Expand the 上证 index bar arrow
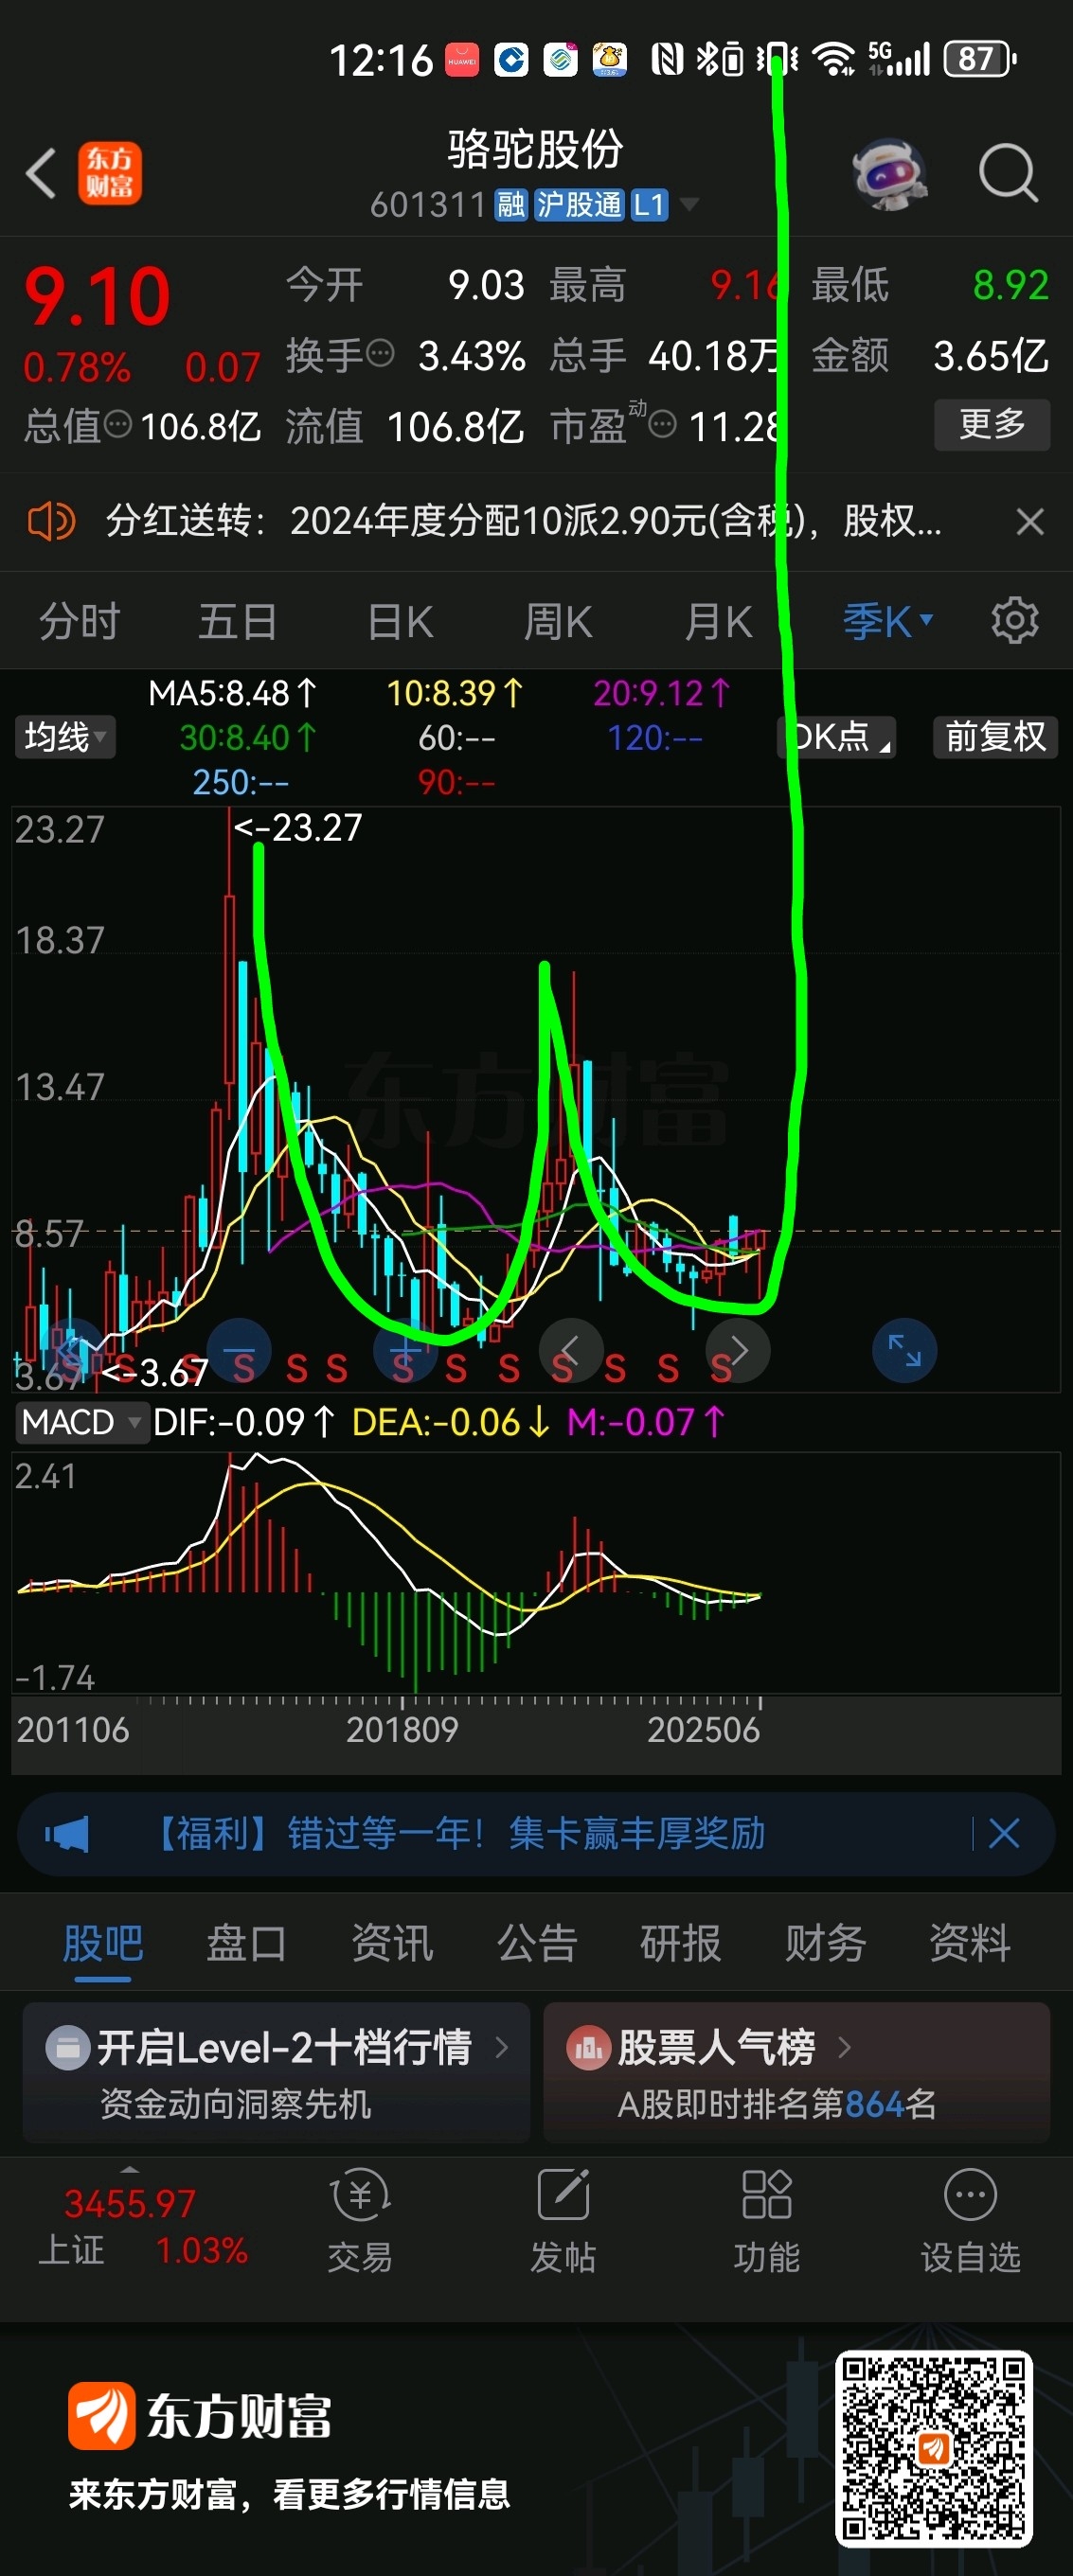Image resolution: width=1073 pixels, height=2576 pixels. coord(129,2170)
